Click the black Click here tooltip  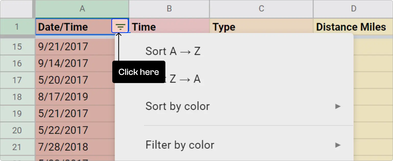coord(139,72)
